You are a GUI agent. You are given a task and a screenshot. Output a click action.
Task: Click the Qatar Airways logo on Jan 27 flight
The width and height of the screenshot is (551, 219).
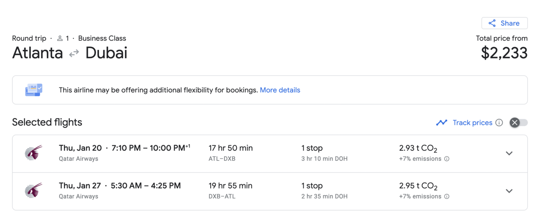33,190
